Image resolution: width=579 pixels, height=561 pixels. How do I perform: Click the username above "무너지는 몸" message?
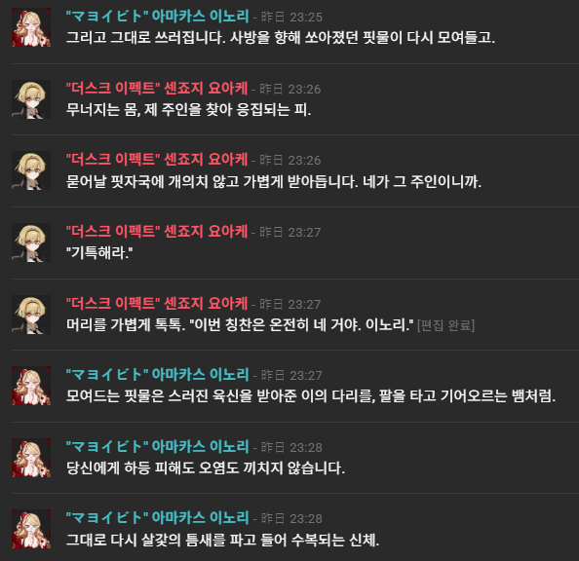(157, 89)
